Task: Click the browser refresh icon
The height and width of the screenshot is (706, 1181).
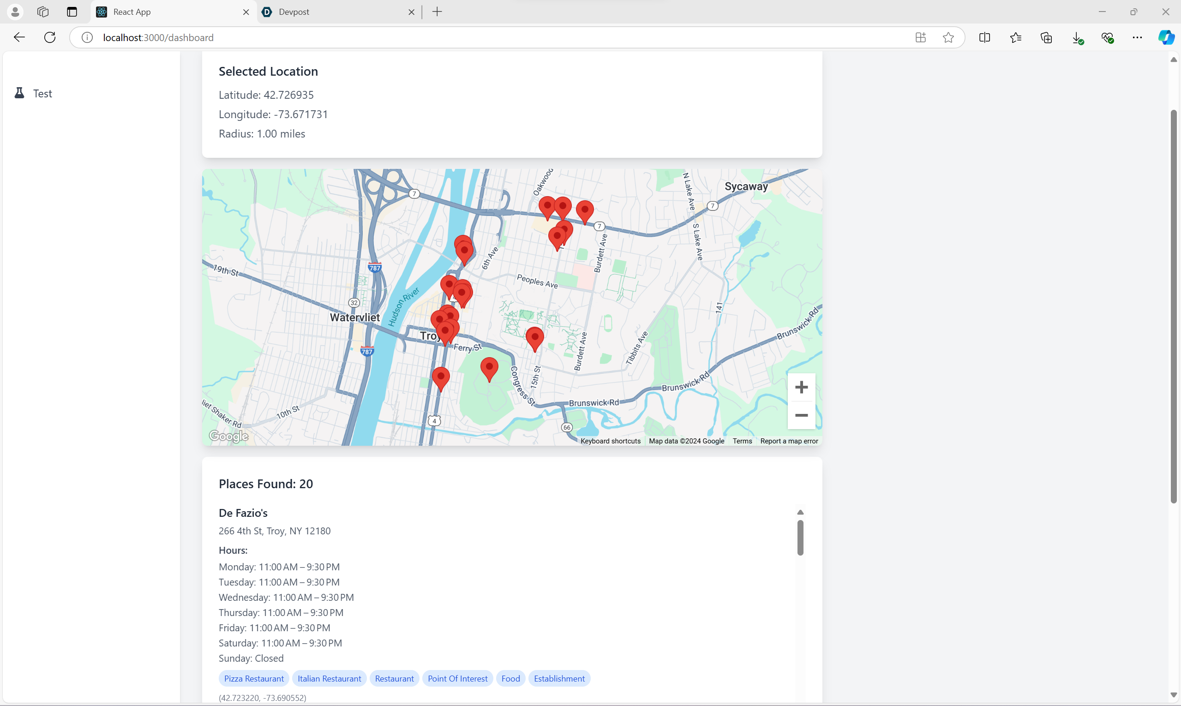Action: pyautogui.click(x=50, y=37)
